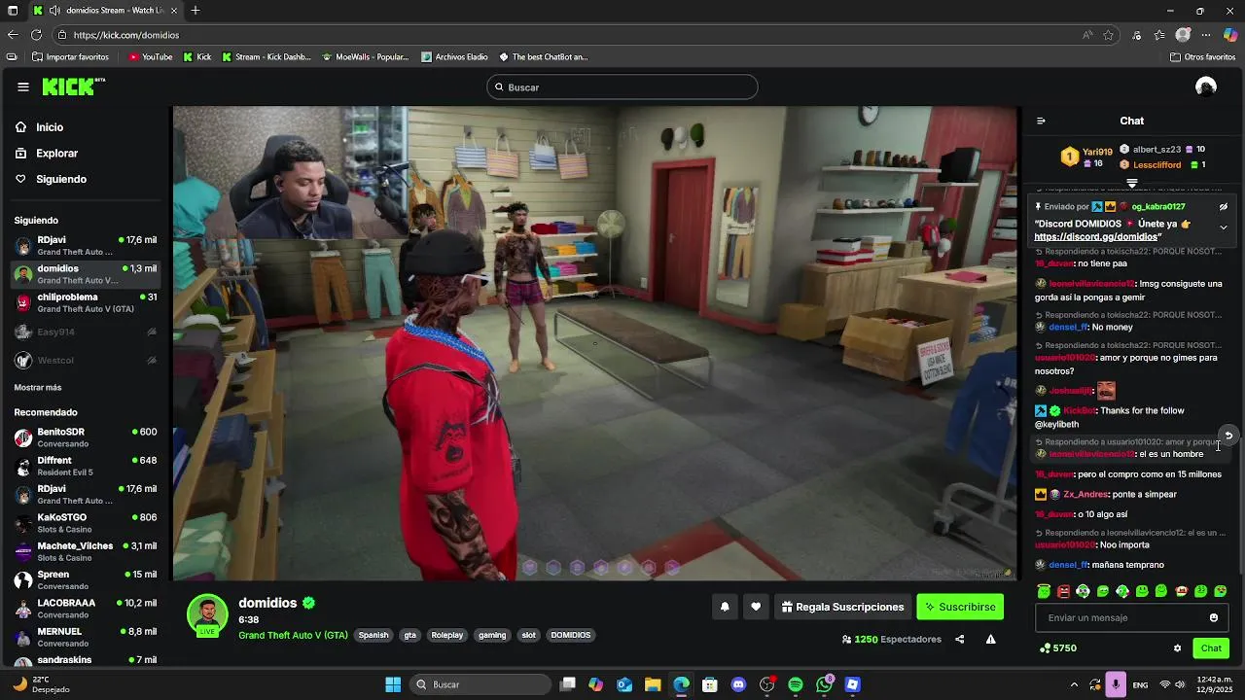Open Spotify from the taskbar
This screenshot has width=1245, height=700.
pyautogui.click(x=796, y=684)
